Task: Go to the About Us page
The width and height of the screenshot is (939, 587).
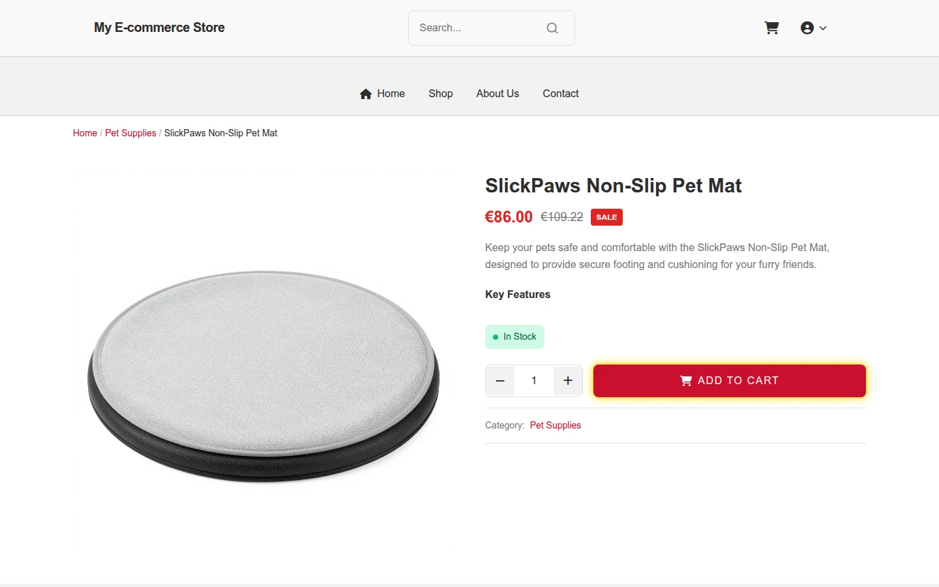Action: (498, 94)
